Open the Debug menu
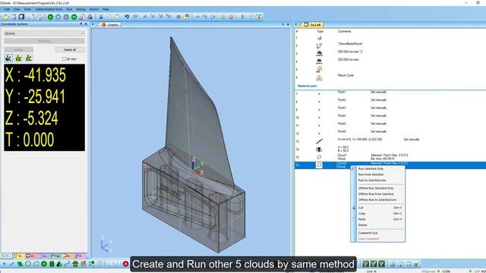The image size is (486, 273). 80,9
